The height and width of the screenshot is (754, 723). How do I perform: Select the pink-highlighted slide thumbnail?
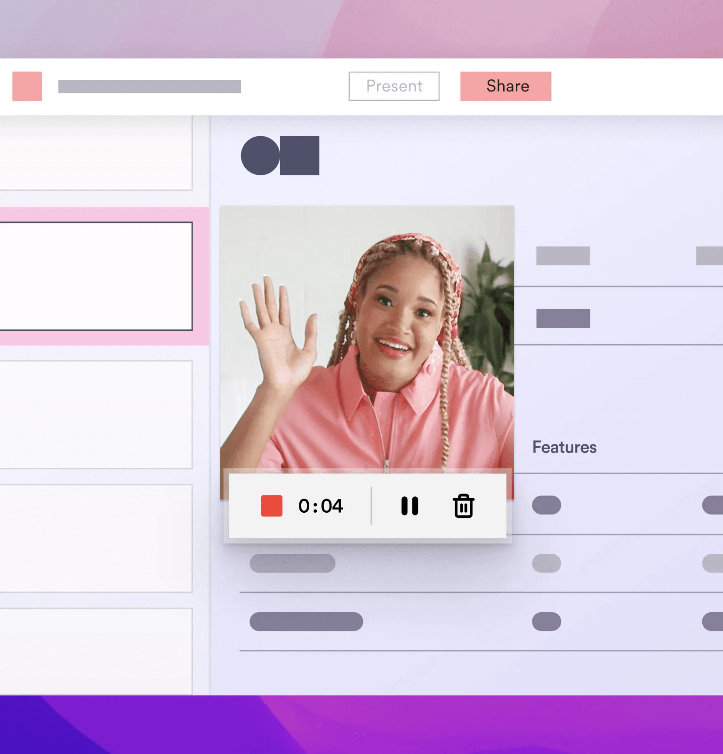[96, 276]
